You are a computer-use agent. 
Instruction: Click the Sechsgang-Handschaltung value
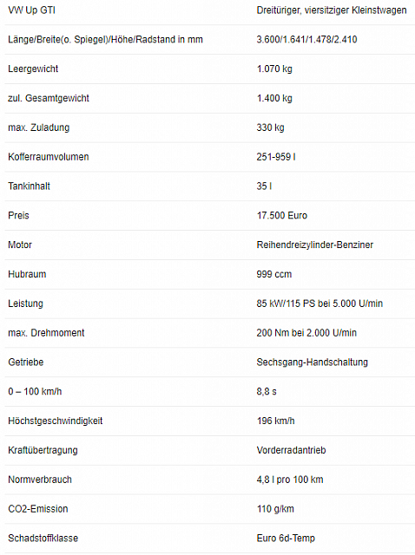coord(313,362)
